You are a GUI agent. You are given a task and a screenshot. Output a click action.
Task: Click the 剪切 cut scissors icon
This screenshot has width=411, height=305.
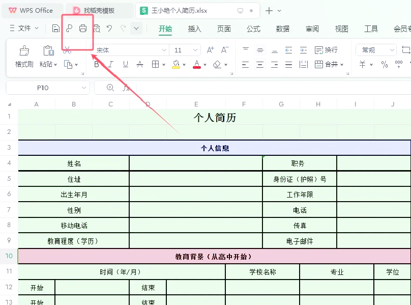pos(66,50)
